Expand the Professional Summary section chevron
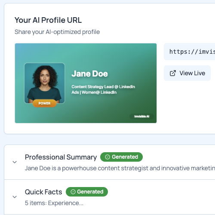Screen dimensions: 215x215 click(15, 162)
